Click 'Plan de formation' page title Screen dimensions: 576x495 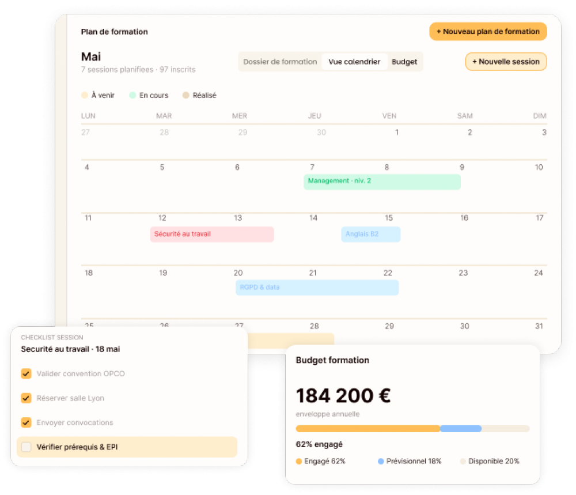114,32
